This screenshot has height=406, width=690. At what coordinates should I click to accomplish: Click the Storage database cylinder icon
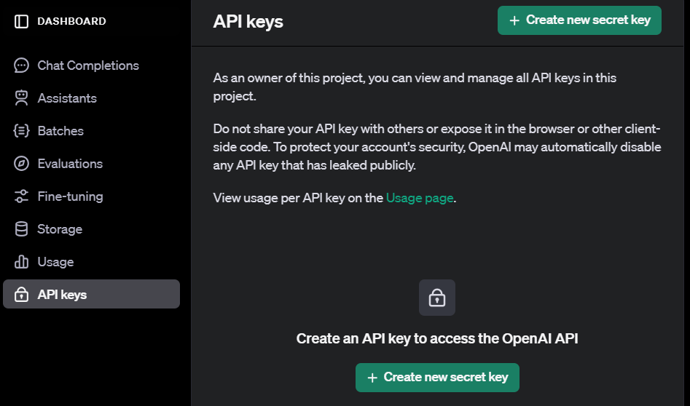click(x=21, y=229)
